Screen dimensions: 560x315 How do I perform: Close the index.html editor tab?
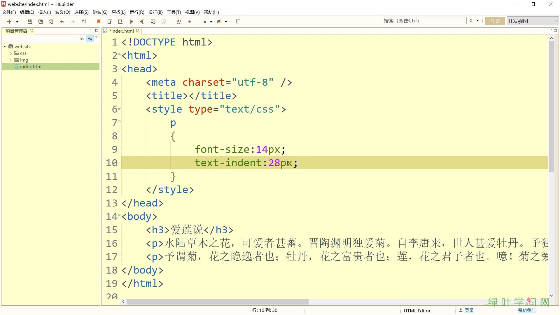(138, 31)
